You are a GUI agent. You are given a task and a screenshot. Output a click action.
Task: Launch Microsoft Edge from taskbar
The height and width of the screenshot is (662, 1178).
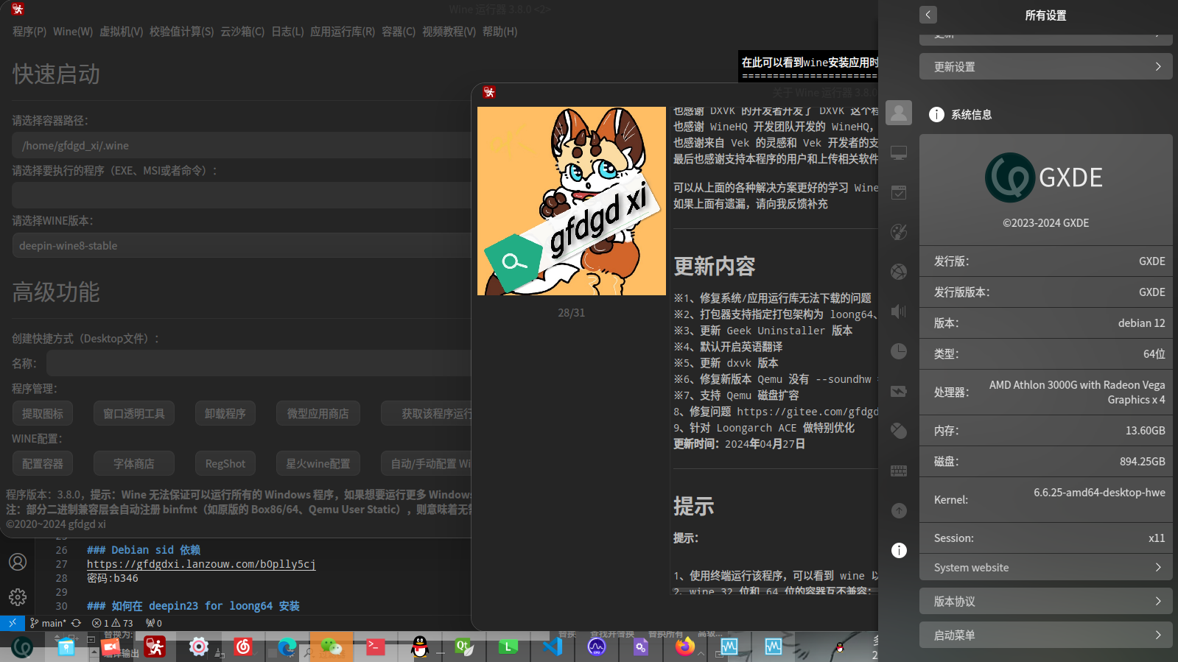pos(287,647)
